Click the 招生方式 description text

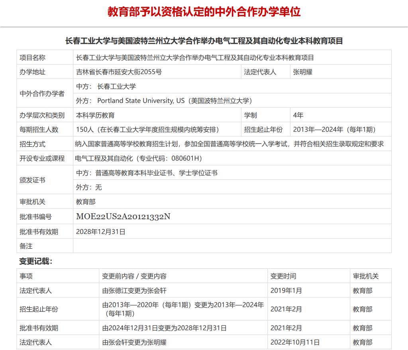(x=229, y=144)
